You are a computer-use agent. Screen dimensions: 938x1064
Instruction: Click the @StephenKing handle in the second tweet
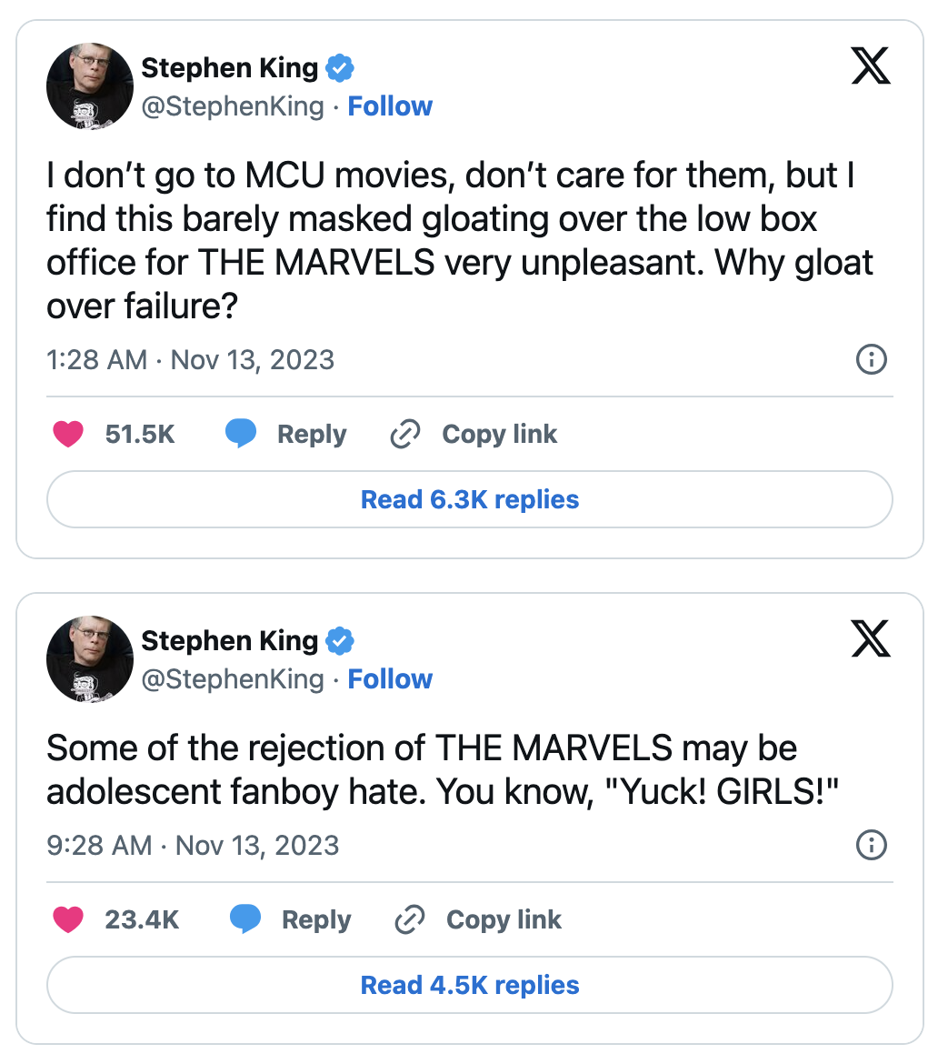(x=233, y=679)
